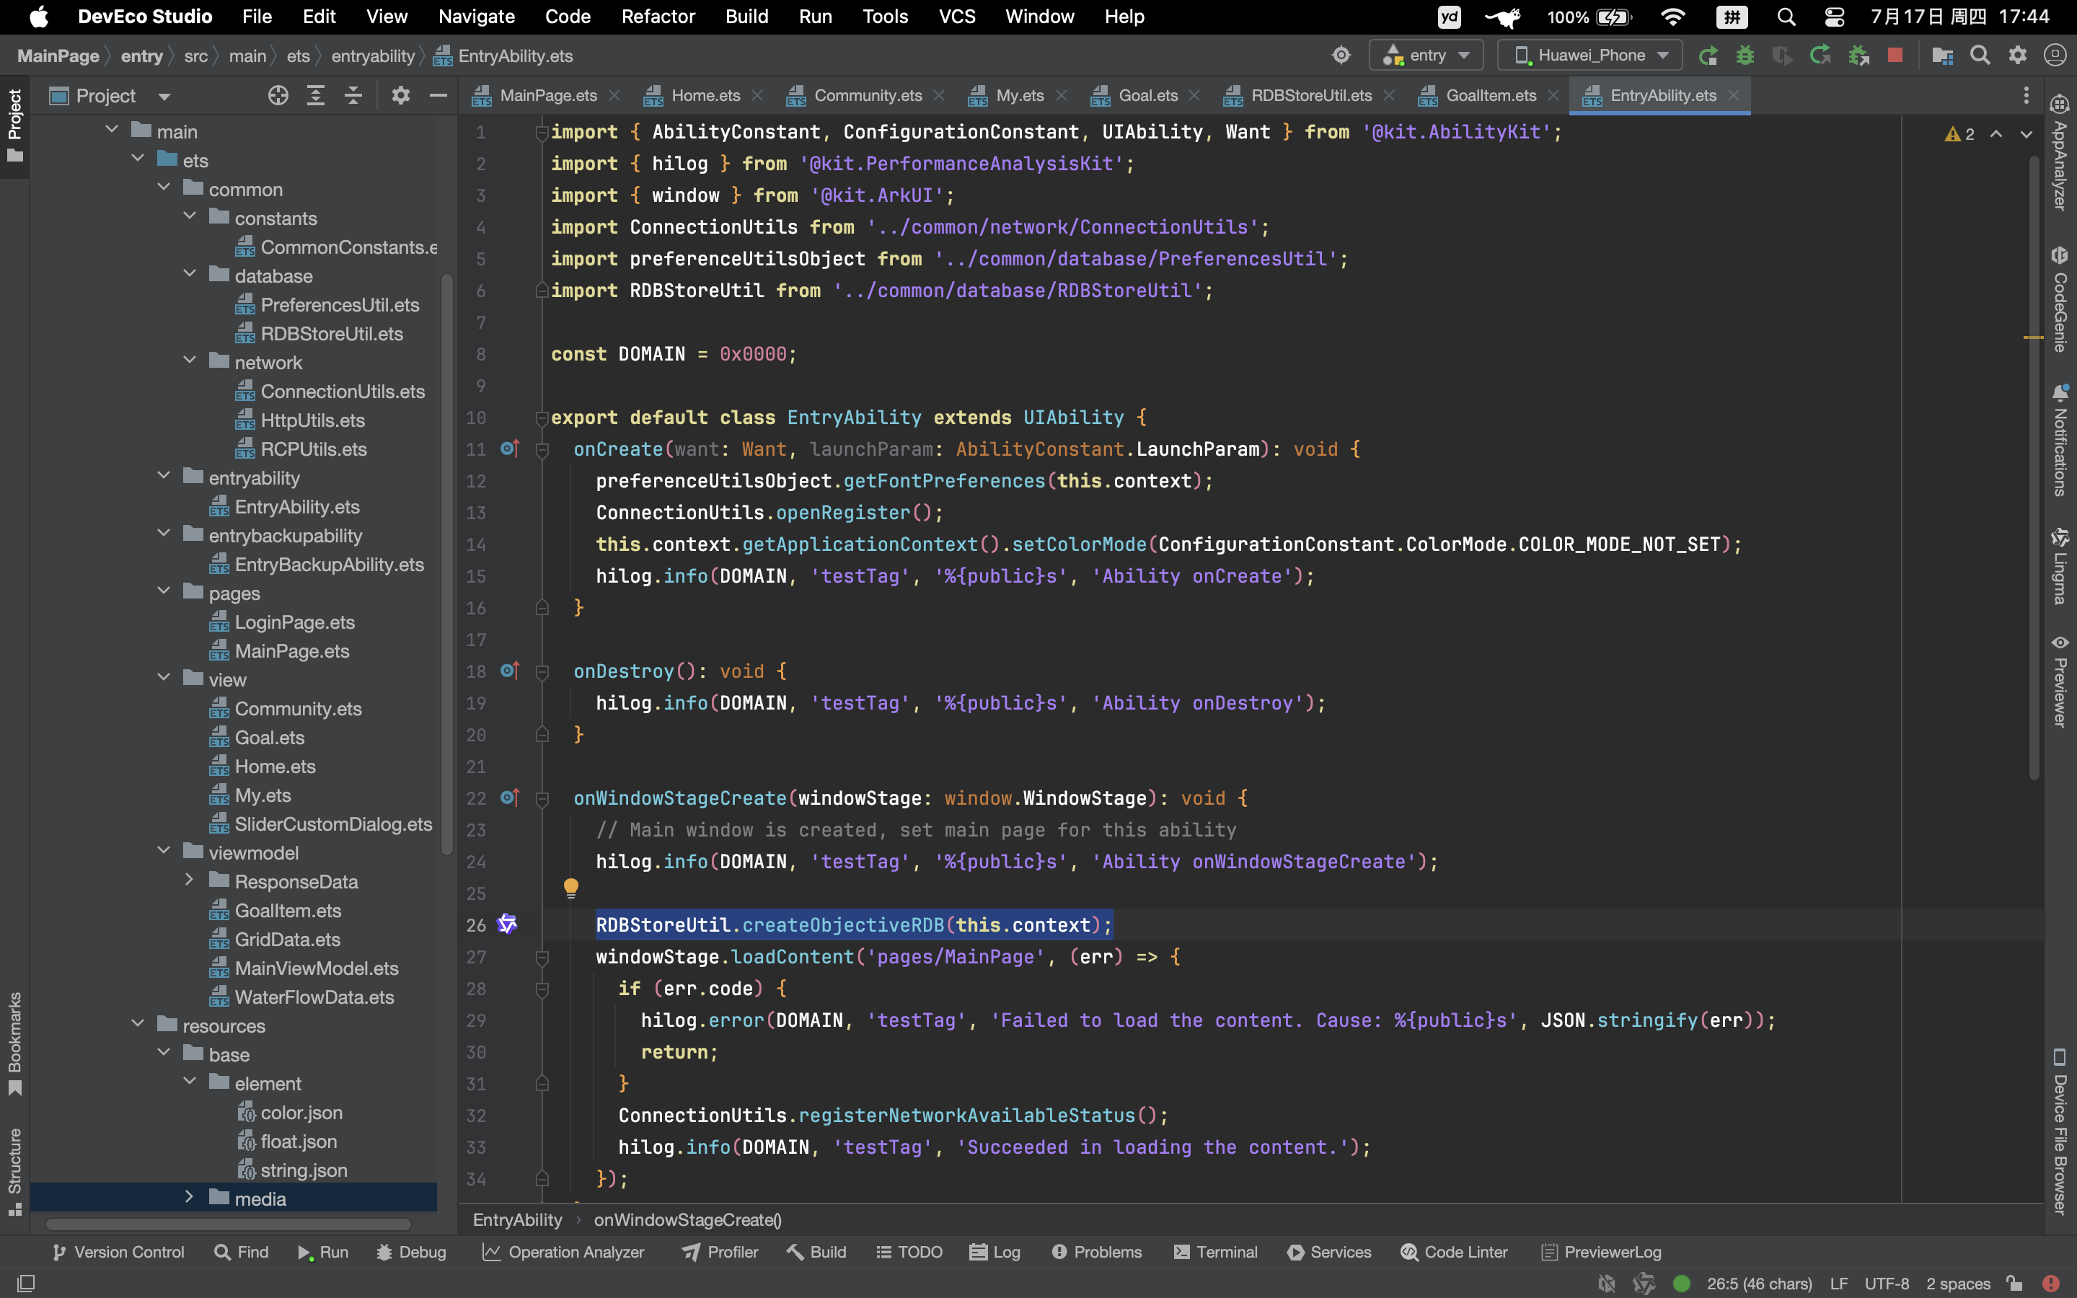
Task: Click the 2 spaces indent setting
Action: pos(1958,1284)
